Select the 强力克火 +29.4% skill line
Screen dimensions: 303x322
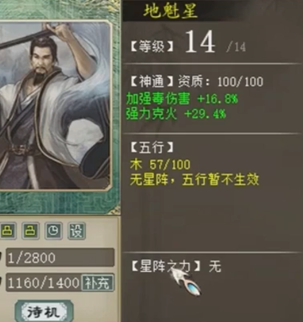(176, 114)
